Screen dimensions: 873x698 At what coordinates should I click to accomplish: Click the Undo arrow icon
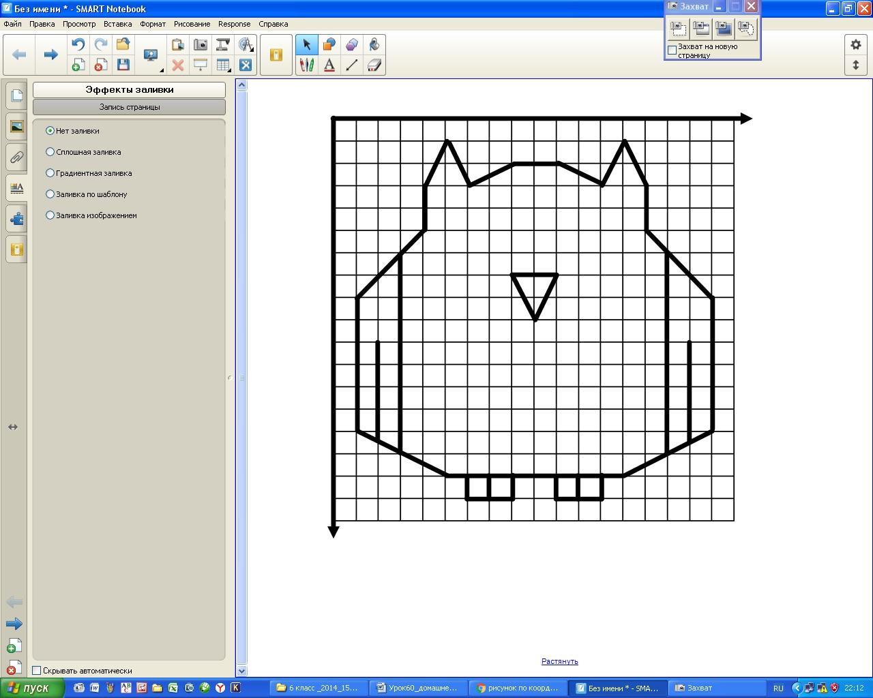tap(78, 44)
